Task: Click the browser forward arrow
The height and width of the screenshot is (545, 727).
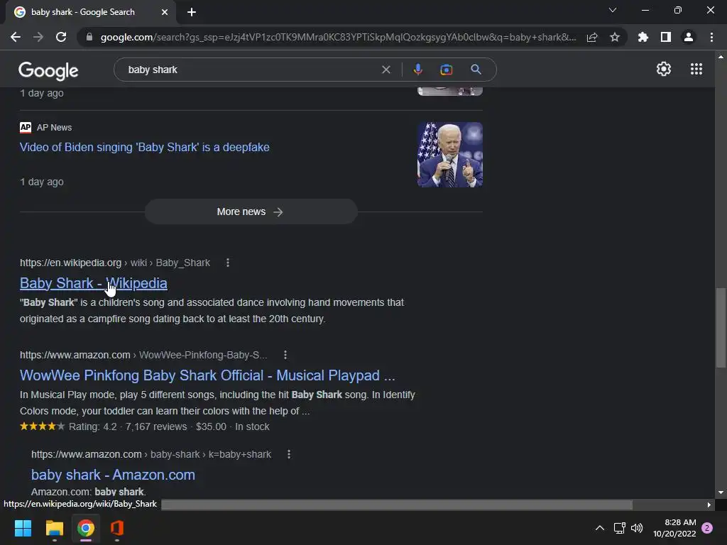Action: pos(38,37)
